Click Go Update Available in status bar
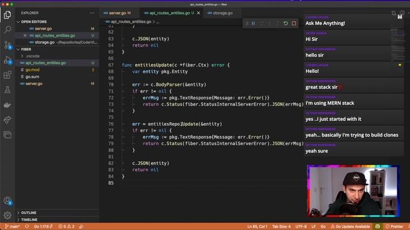The width and height of the screenshot is (410, 230). (350, 226)
